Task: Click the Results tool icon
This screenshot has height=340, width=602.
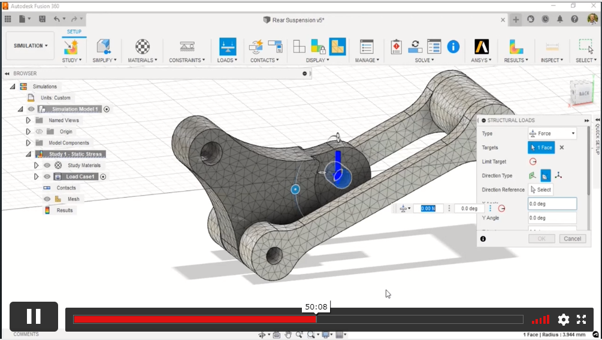Action: pos(516,47)
